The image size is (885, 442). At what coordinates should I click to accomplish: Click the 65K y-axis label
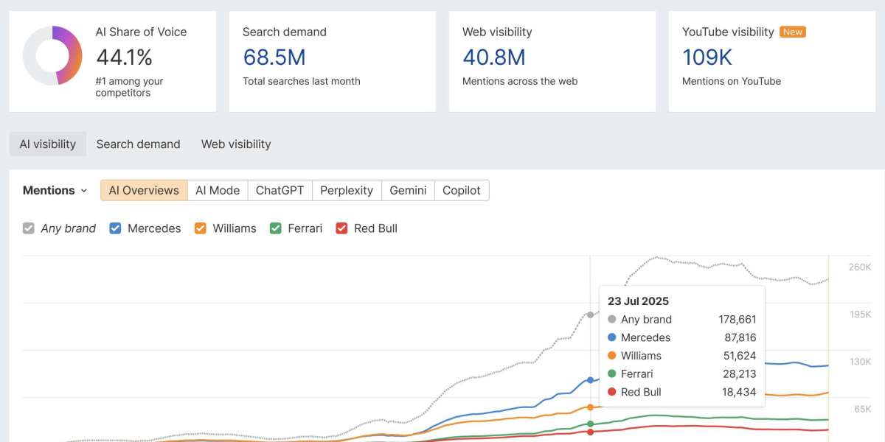click(863, 409)
